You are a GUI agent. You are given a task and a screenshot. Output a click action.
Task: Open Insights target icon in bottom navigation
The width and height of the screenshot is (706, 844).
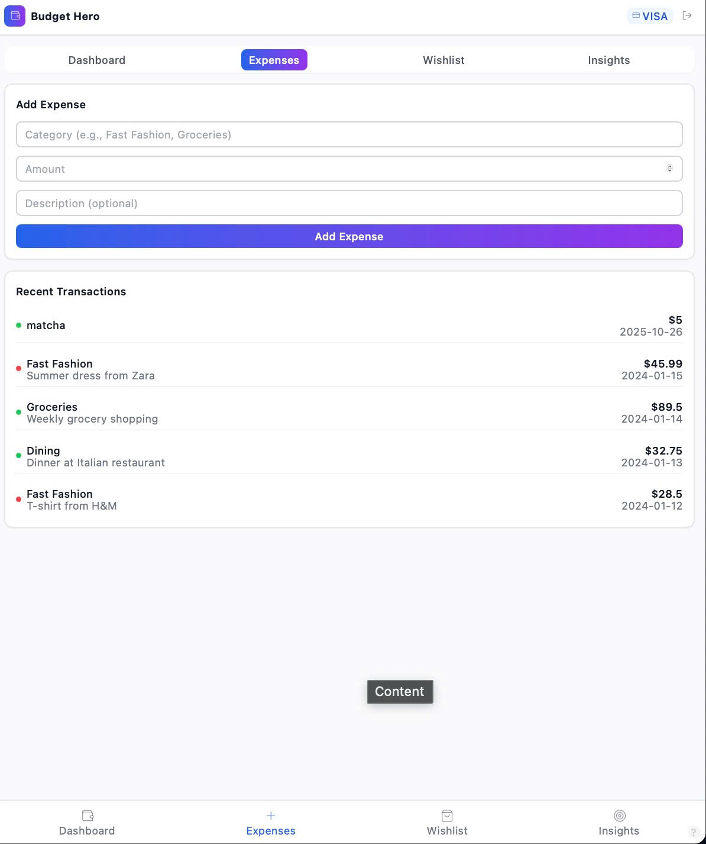point(619,816)
